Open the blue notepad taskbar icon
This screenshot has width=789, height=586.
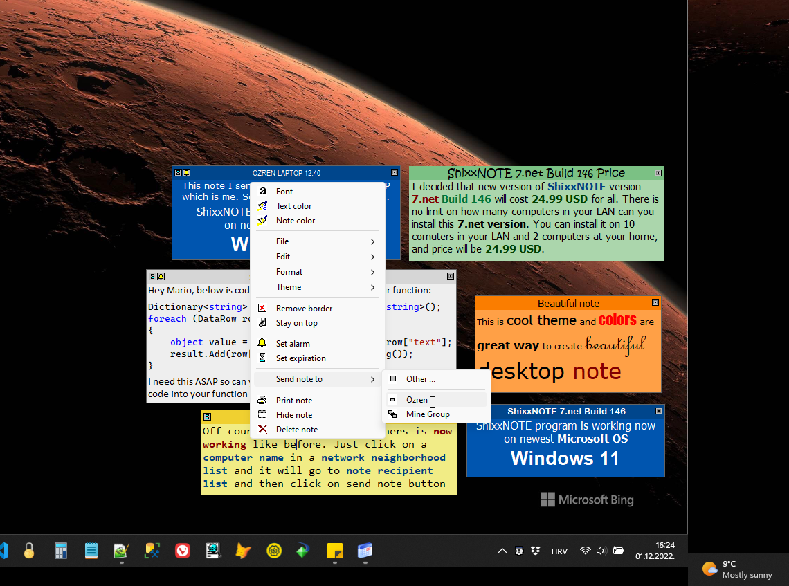point(91,551)
